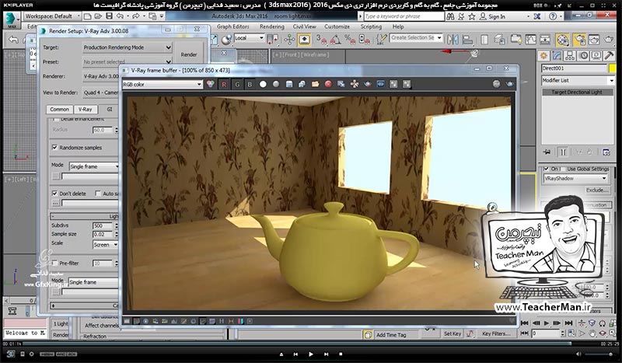Open the Scale Screen dropdown
622x363 pixels.
point(105,245)
